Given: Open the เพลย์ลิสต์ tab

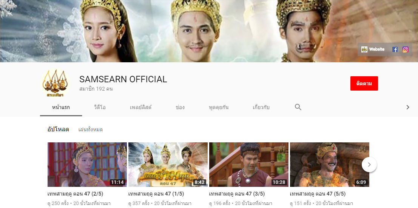Looking at the screenshot, I should 140,107.
